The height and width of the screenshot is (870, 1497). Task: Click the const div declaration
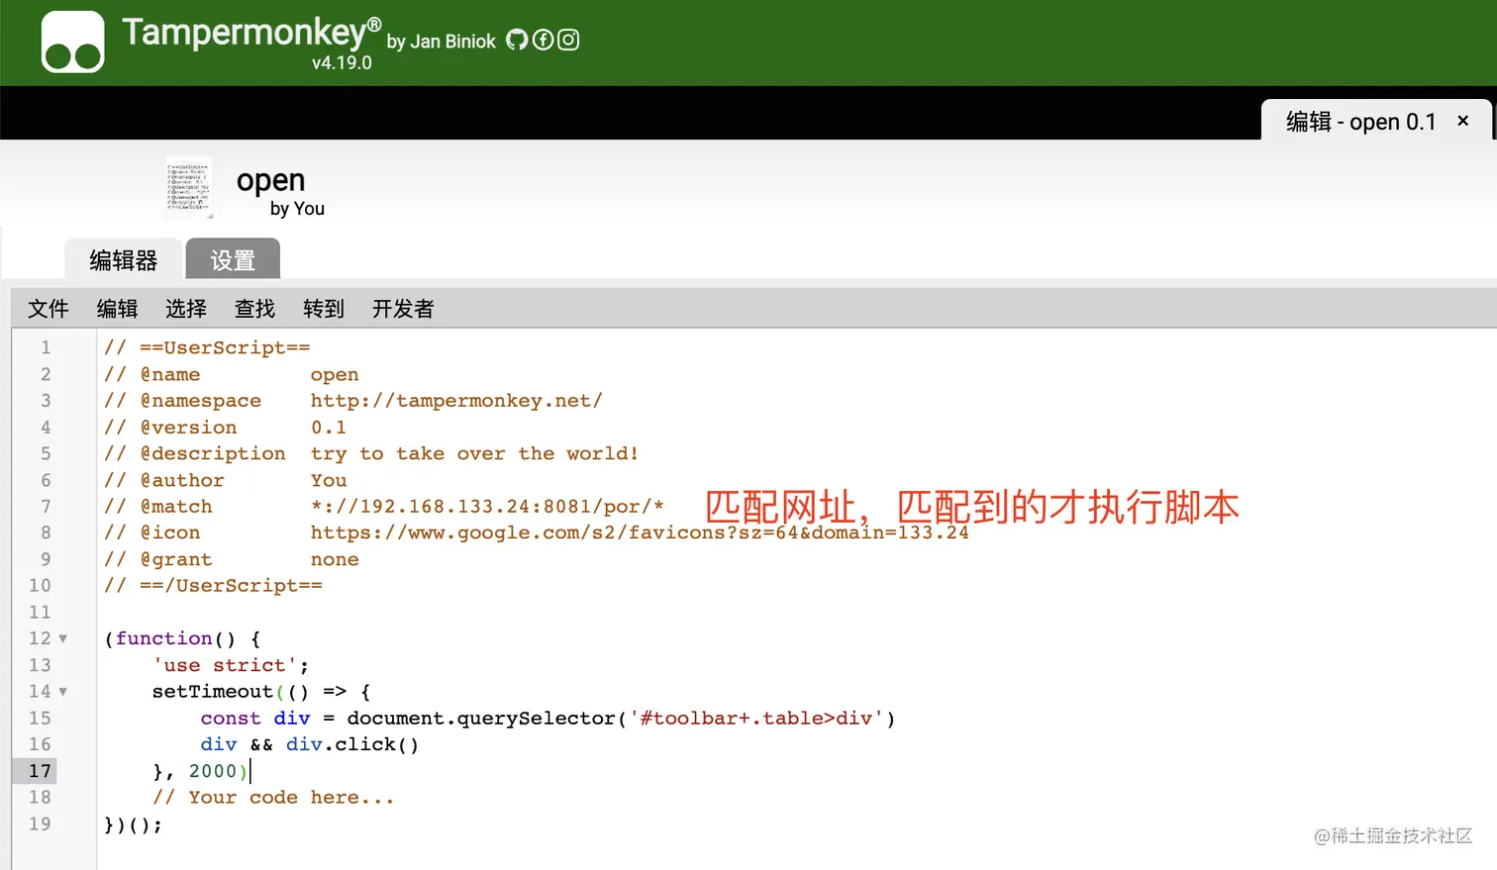click(x=255, y=718)
